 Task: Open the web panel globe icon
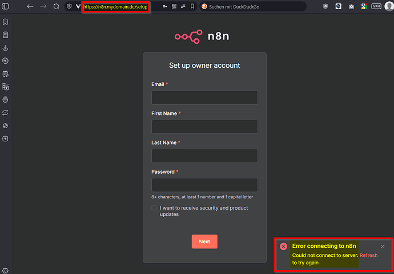click(5, 126)
